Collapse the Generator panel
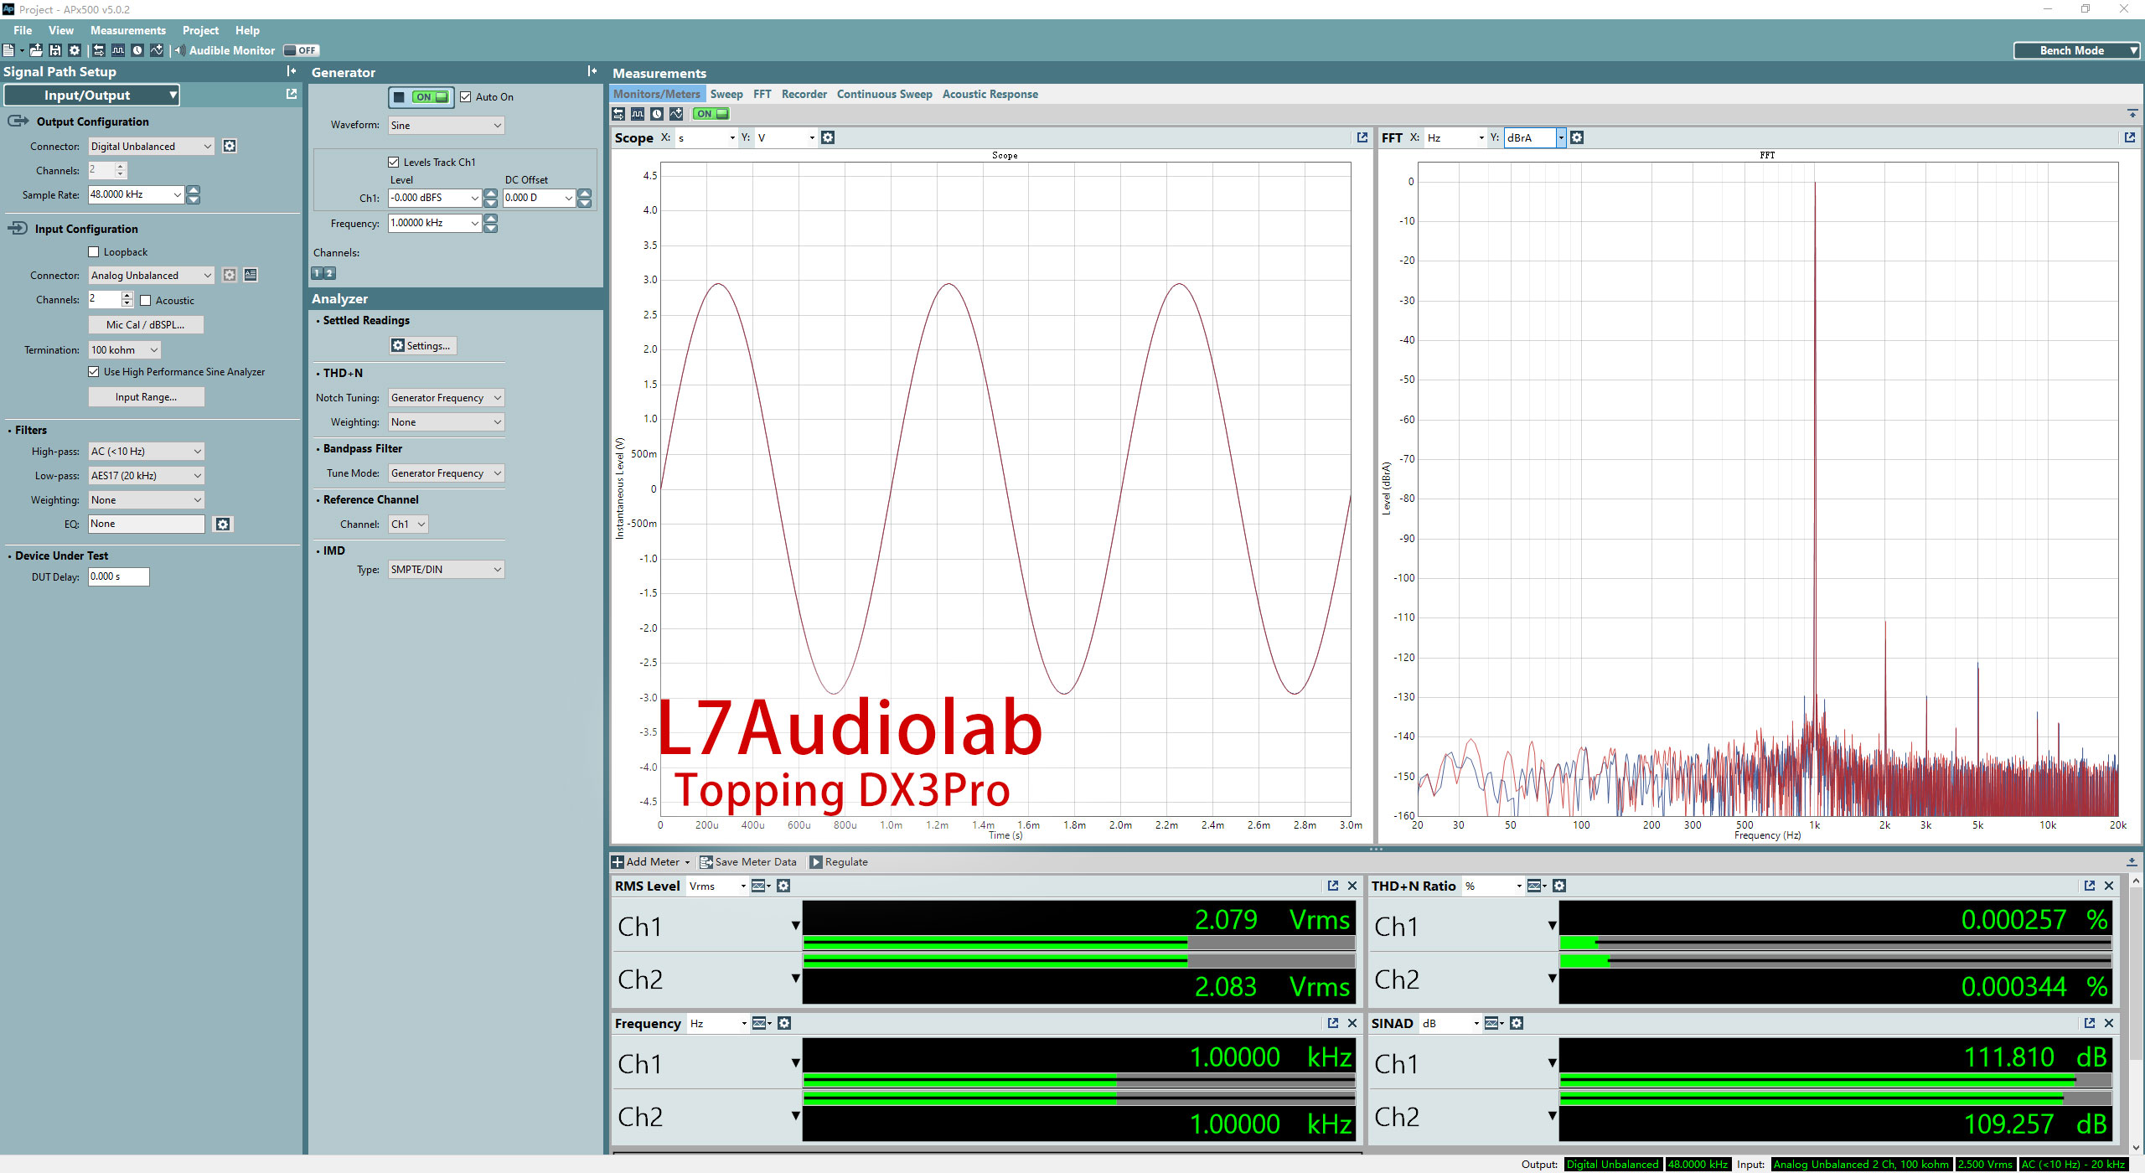Image resolution: width=2145 pixels, height=1173 pixels. pyautogui.click(x=592, y=71)
